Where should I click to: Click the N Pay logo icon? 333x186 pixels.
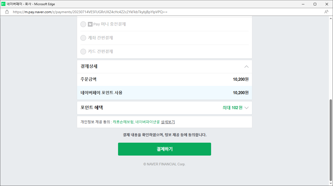(x=90, y=24)
